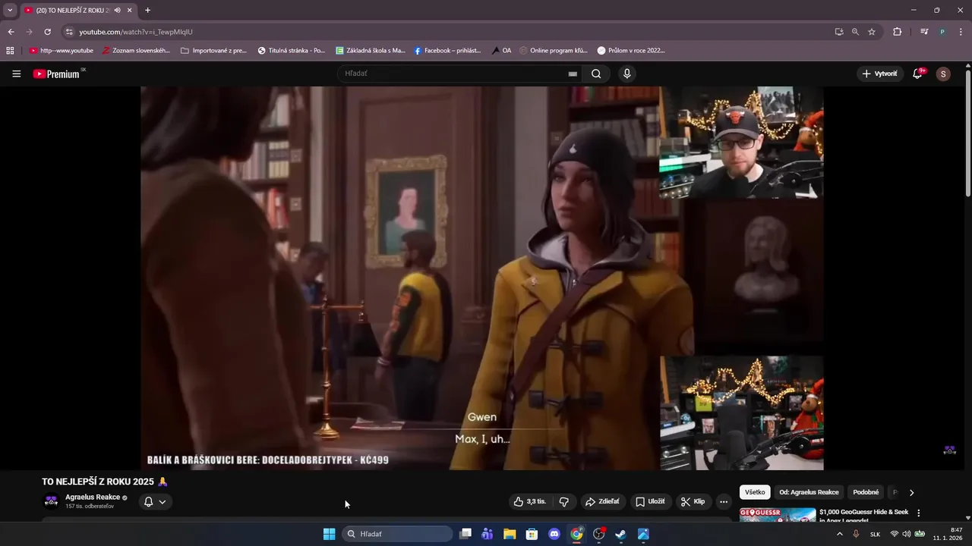The image size is (972, 546).
Task: Open the Agraelus Reakce channel name
Action: 93,497
